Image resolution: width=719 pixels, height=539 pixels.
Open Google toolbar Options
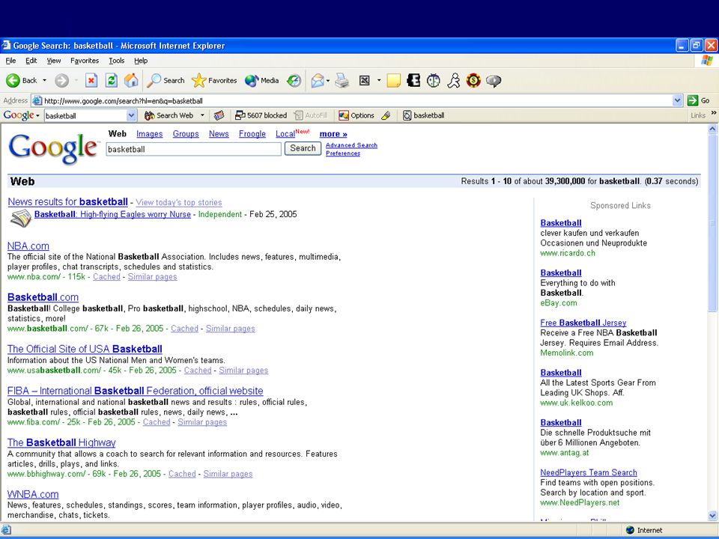tap(357, 115)
